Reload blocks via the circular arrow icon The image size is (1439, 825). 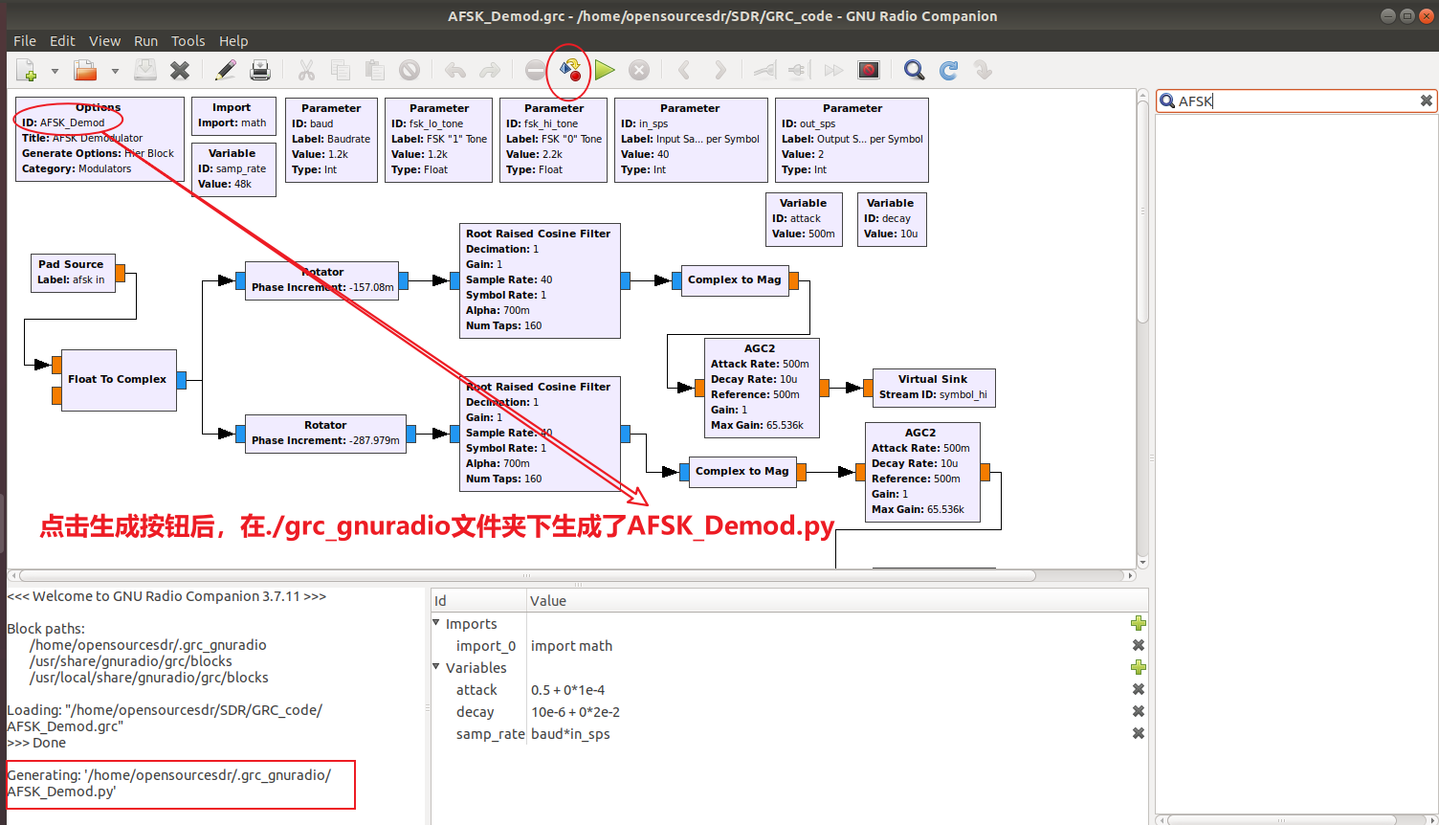pyautogui.click(x=947, y=69)
